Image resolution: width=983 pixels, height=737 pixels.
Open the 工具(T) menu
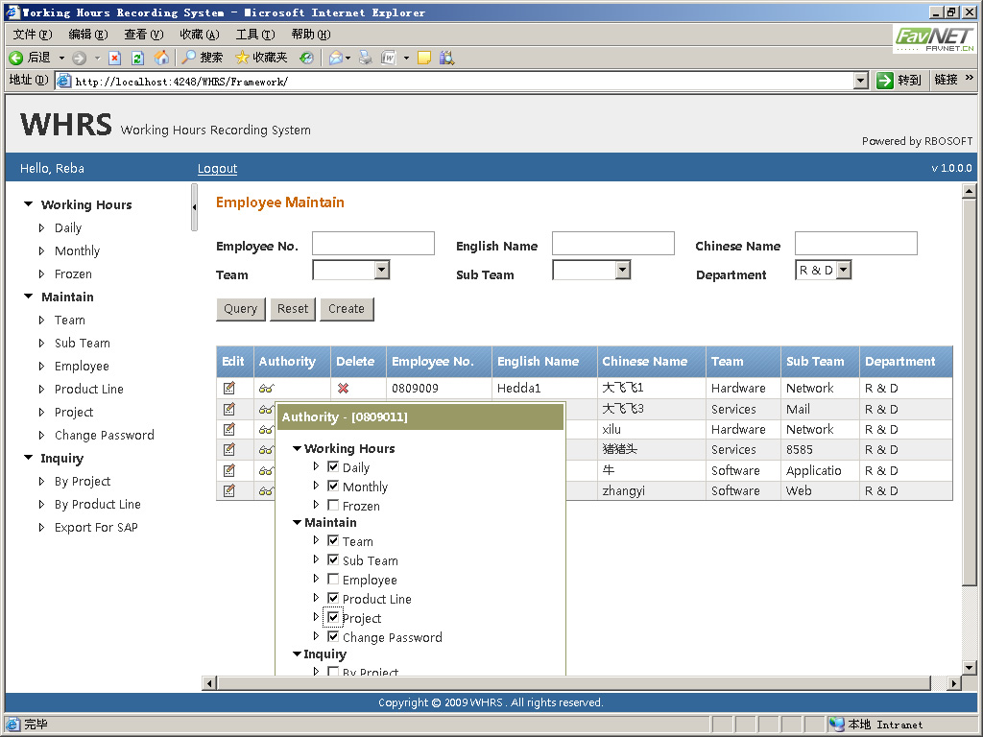coord(255,35)
